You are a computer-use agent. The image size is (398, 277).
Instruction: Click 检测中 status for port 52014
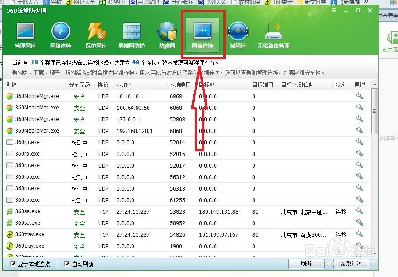(79, 143)
